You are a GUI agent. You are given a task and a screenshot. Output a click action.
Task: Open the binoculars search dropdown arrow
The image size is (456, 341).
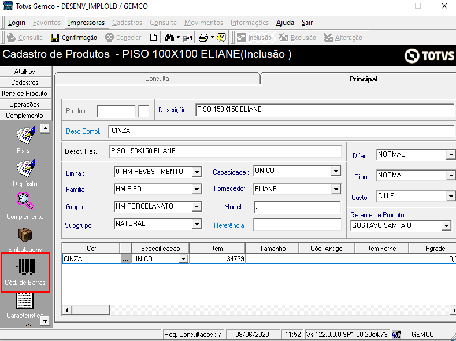tap(178, 38)
